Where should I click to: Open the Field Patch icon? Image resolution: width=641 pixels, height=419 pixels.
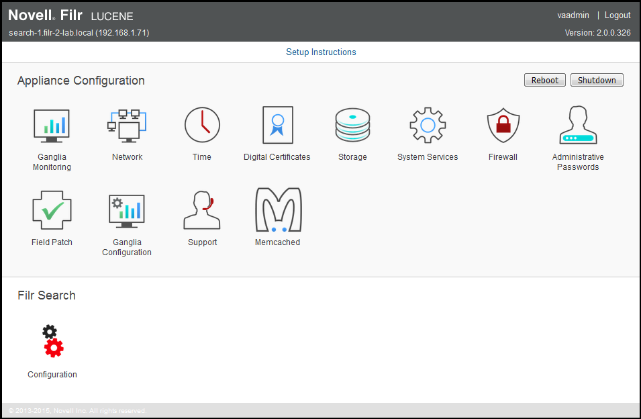(x=52, y=210)
